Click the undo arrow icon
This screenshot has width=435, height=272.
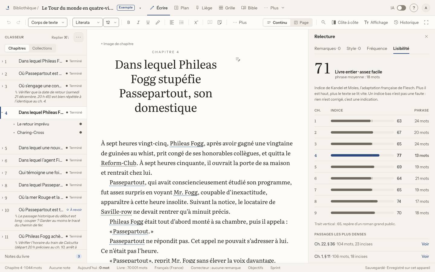tap(9, 22)
